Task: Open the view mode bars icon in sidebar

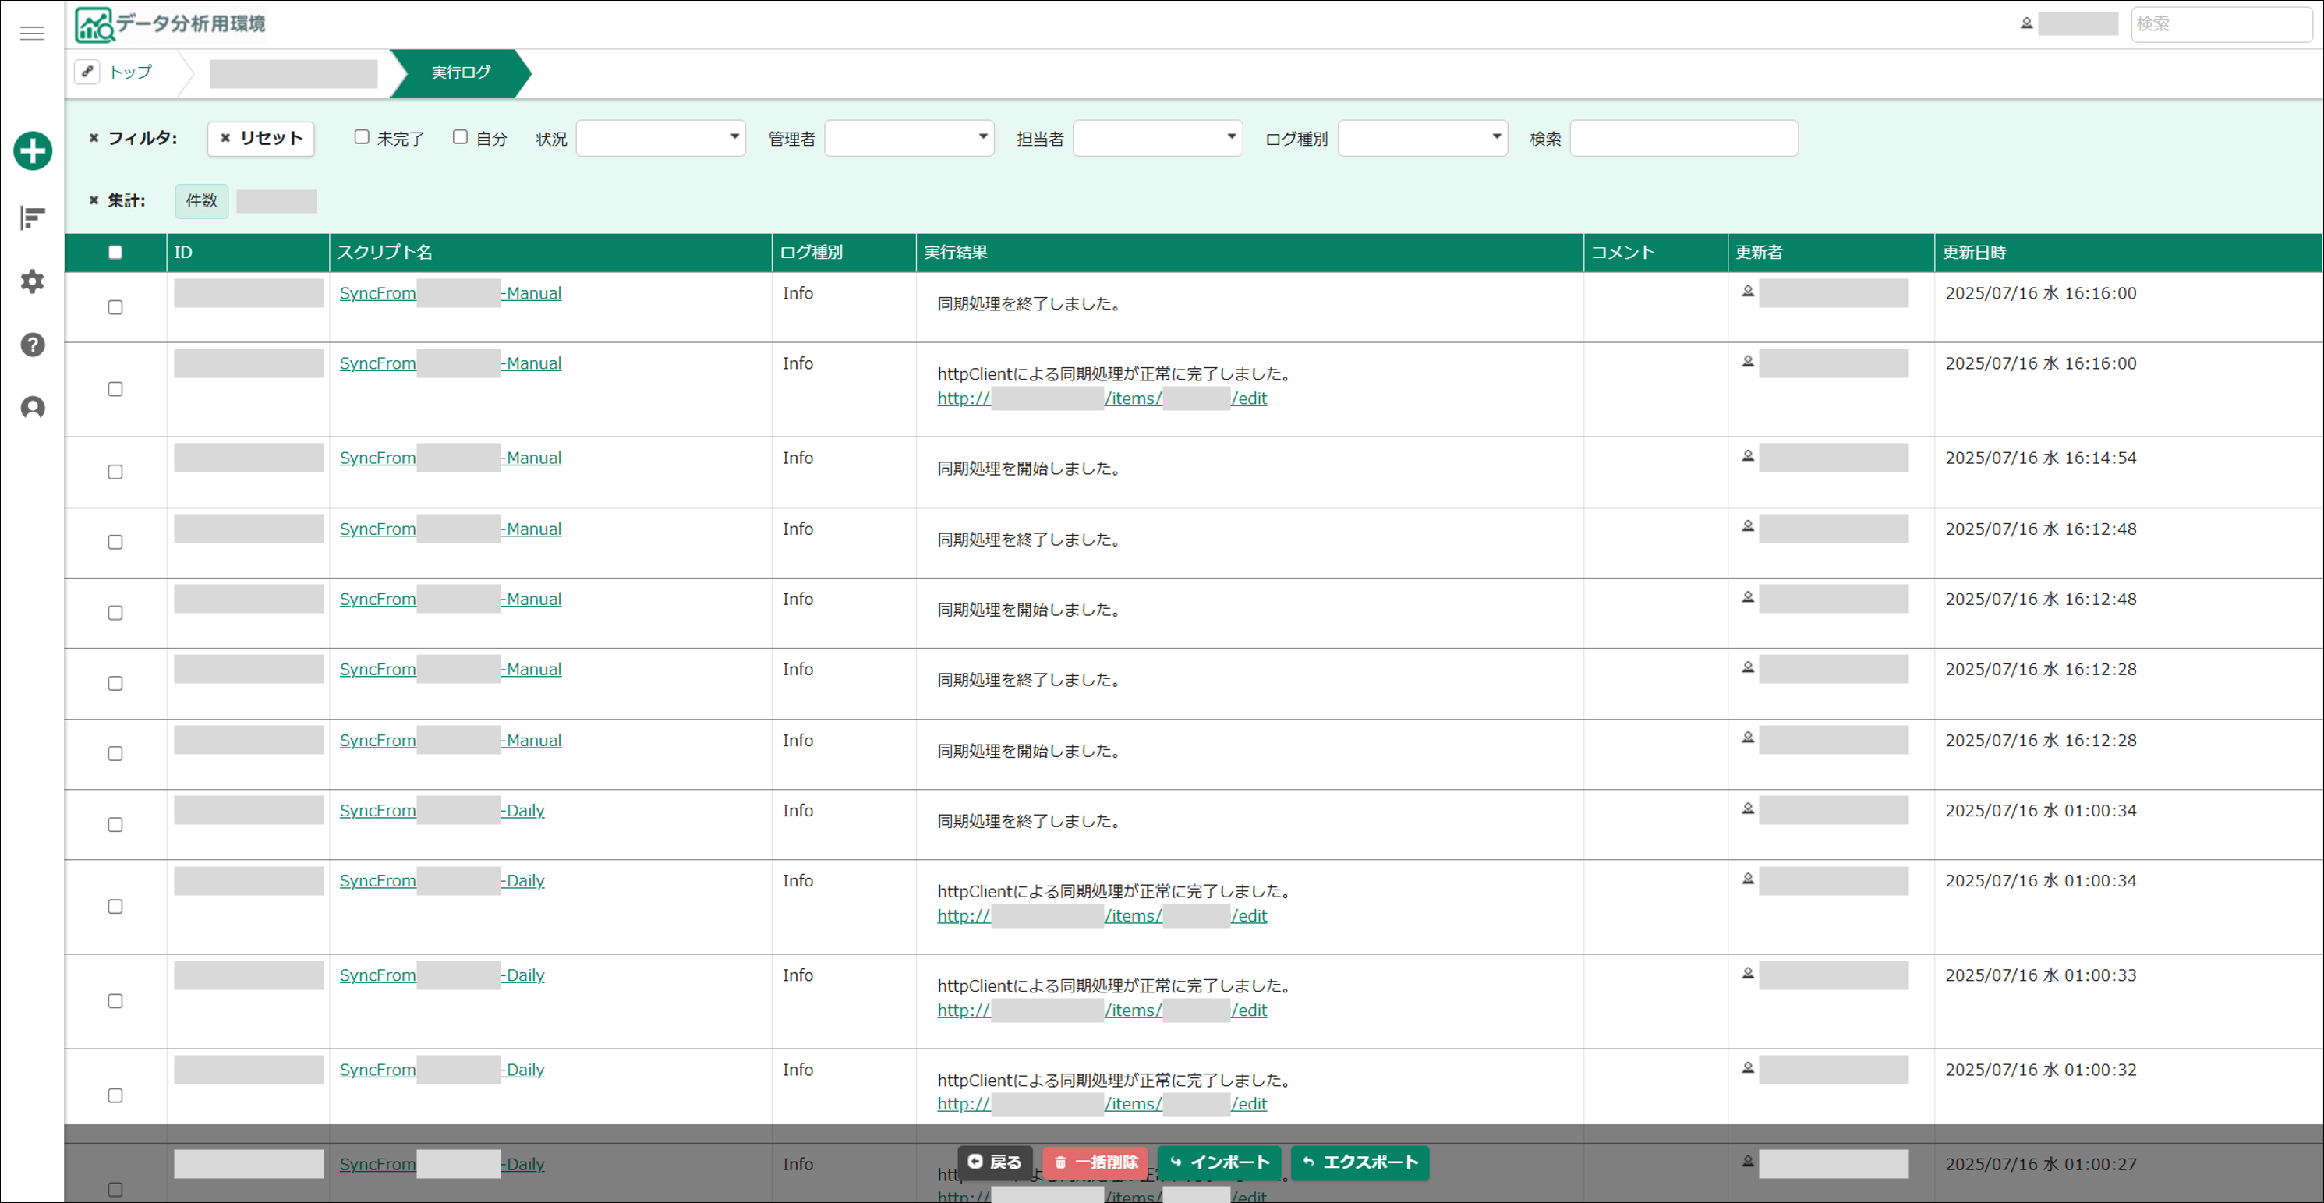Action: 33,218
